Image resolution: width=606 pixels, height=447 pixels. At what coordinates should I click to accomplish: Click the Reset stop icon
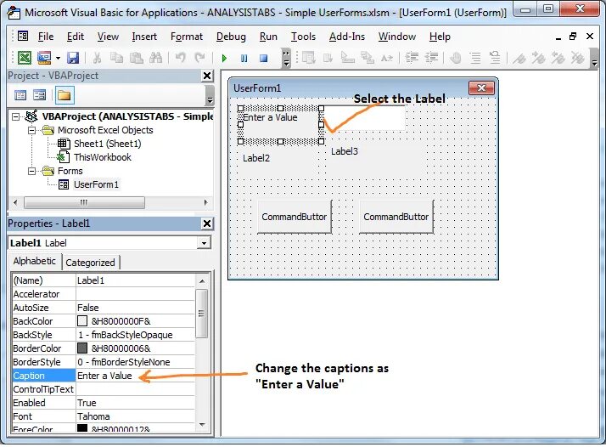click(264, 59)
